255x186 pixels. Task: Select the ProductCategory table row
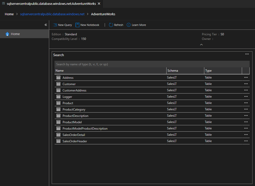(x=74, y=110)
